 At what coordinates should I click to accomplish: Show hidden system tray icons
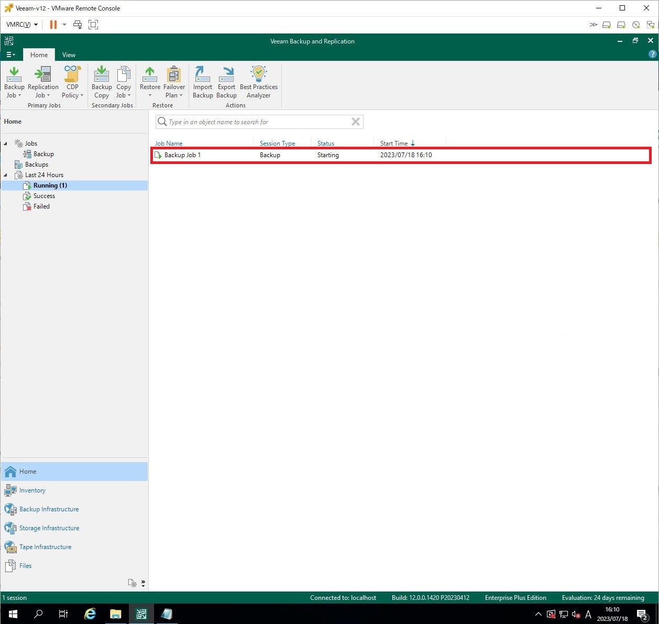tap(538, 615)
